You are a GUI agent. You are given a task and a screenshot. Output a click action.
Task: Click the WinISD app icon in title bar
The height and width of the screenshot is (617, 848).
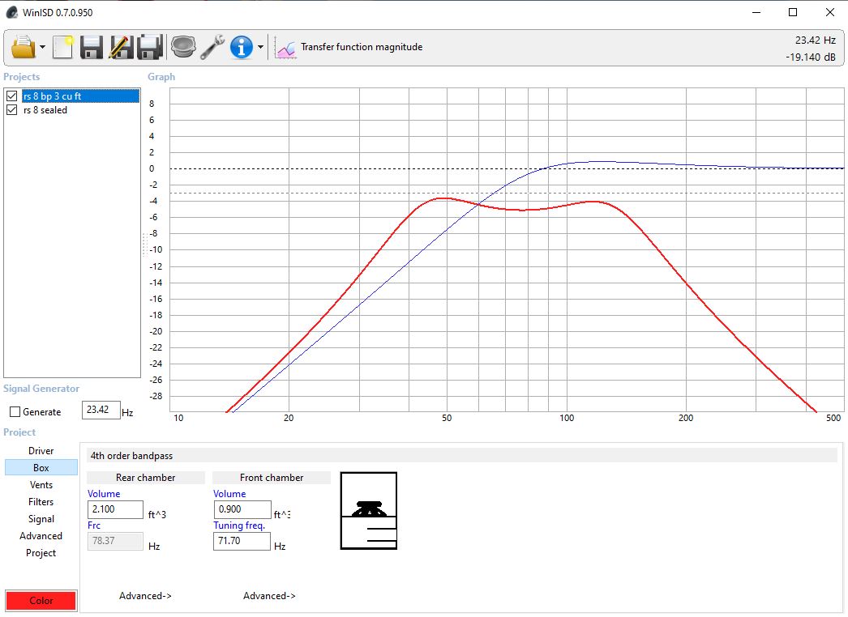[12, 12]
